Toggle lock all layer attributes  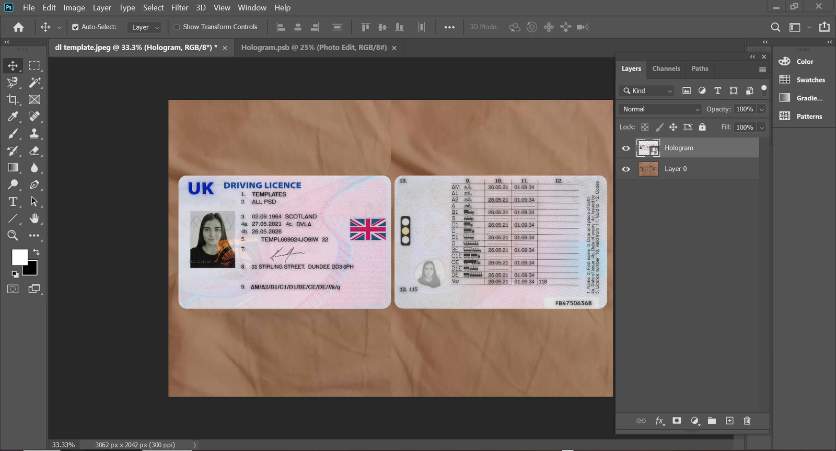tap(702, 127)
